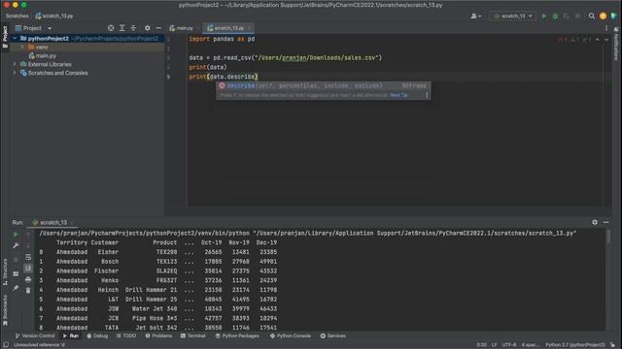
Task: Go to next highlighted error arrow
Action: [606, 40]
